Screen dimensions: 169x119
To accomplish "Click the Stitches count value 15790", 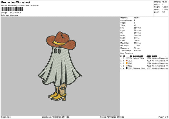I will pyautogui.click(x=165, y=2).
